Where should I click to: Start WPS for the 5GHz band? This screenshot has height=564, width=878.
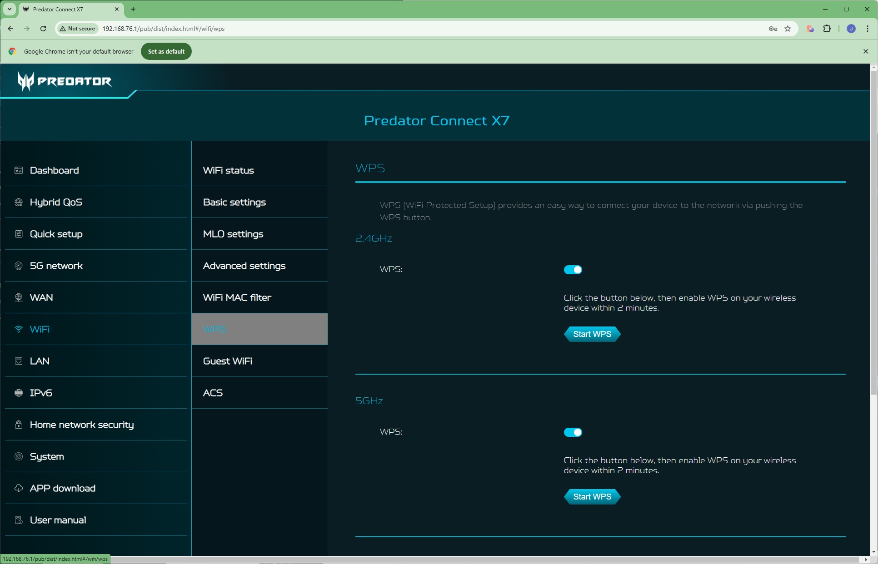pos(592,497)
